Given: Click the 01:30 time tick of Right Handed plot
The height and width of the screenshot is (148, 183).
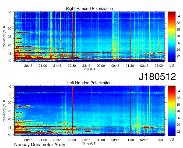Looking at the screenshot, I should pyautogui.click(x=130, y=66).
